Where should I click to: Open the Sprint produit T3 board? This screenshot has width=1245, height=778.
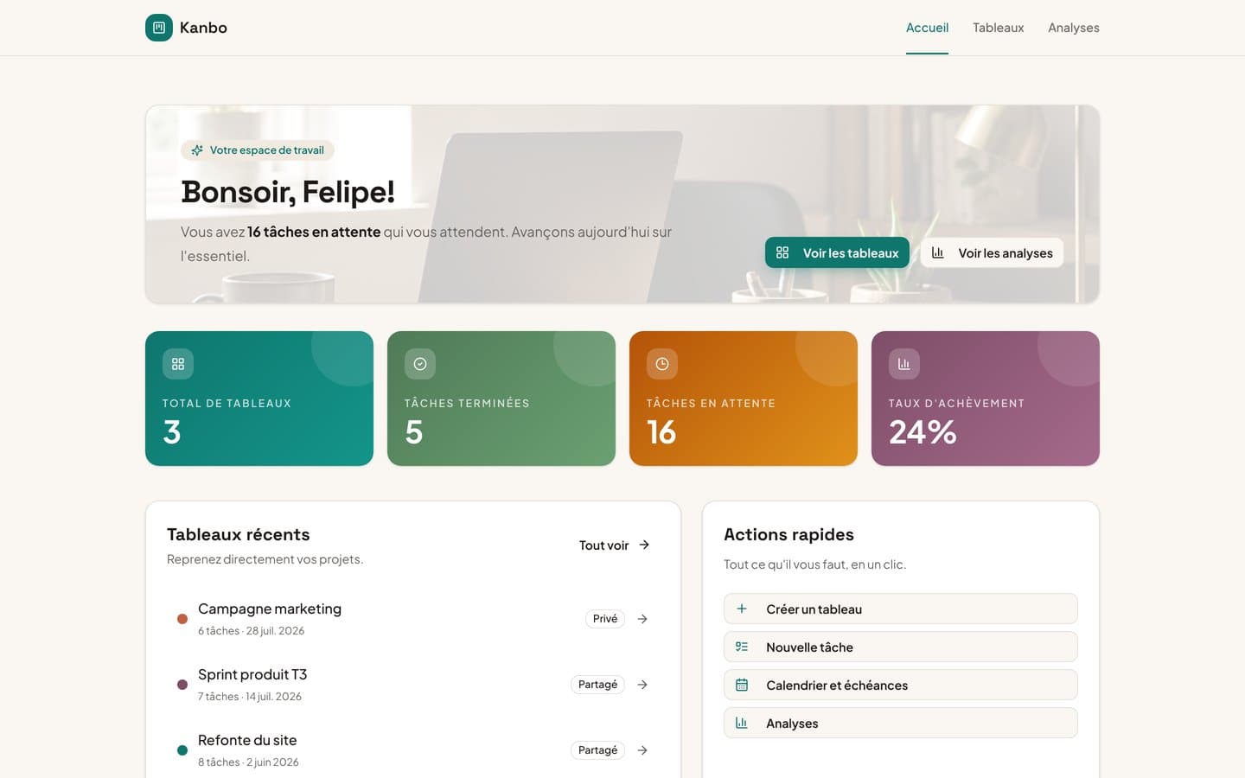(x=413, y=685)
